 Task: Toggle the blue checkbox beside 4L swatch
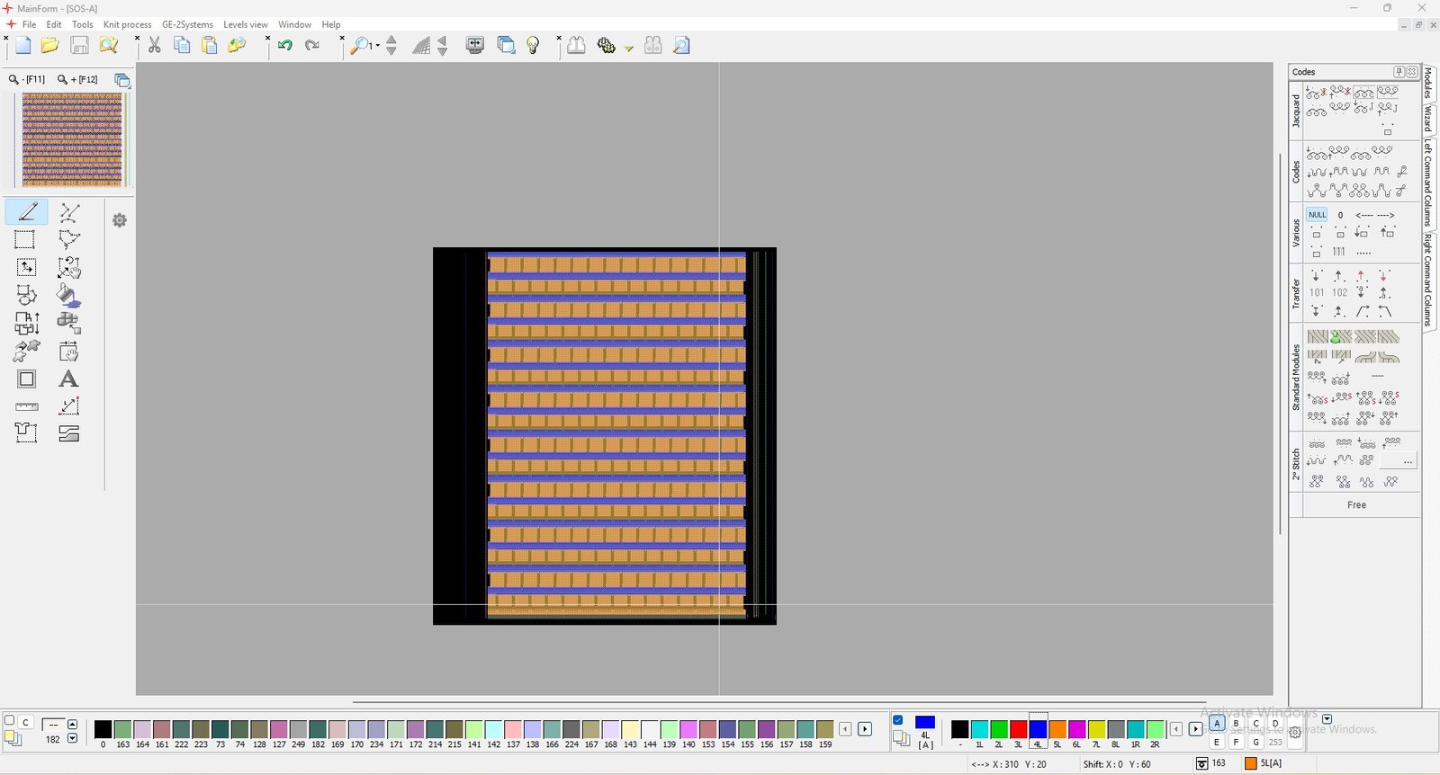[898, 720]
